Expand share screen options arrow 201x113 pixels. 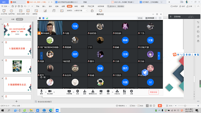(x=74, y=92)
